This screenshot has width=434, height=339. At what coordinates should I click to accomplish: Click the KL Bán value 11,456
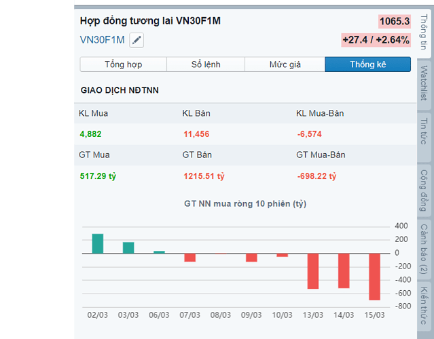196,134
